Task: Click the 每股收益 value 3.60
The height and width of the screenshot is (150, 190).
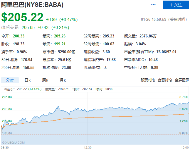Action: tap(106, 52)
